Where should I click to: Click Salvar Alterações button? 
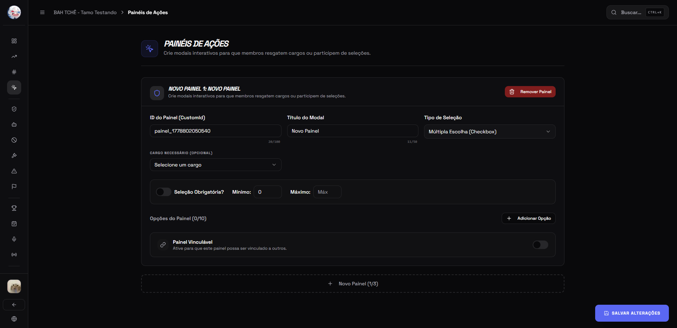click(632, 313)
